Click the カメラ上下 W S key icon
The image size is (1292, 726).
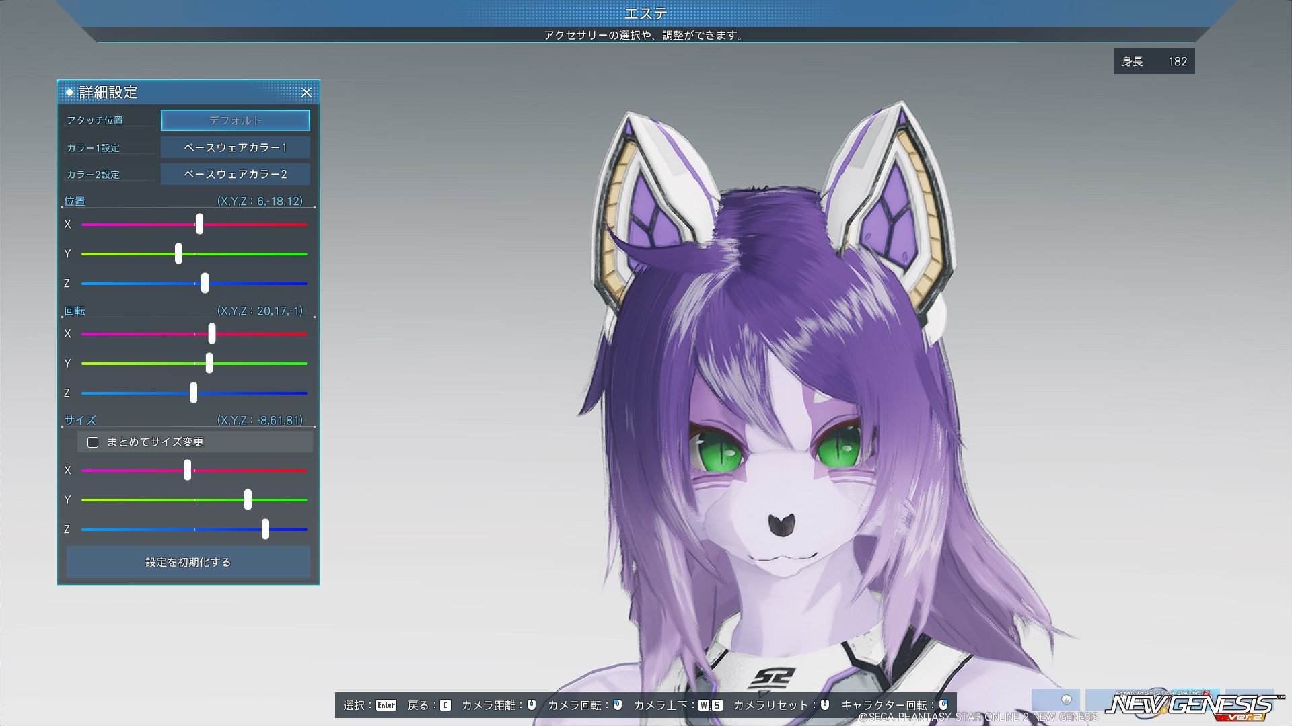tap(710, 705)
